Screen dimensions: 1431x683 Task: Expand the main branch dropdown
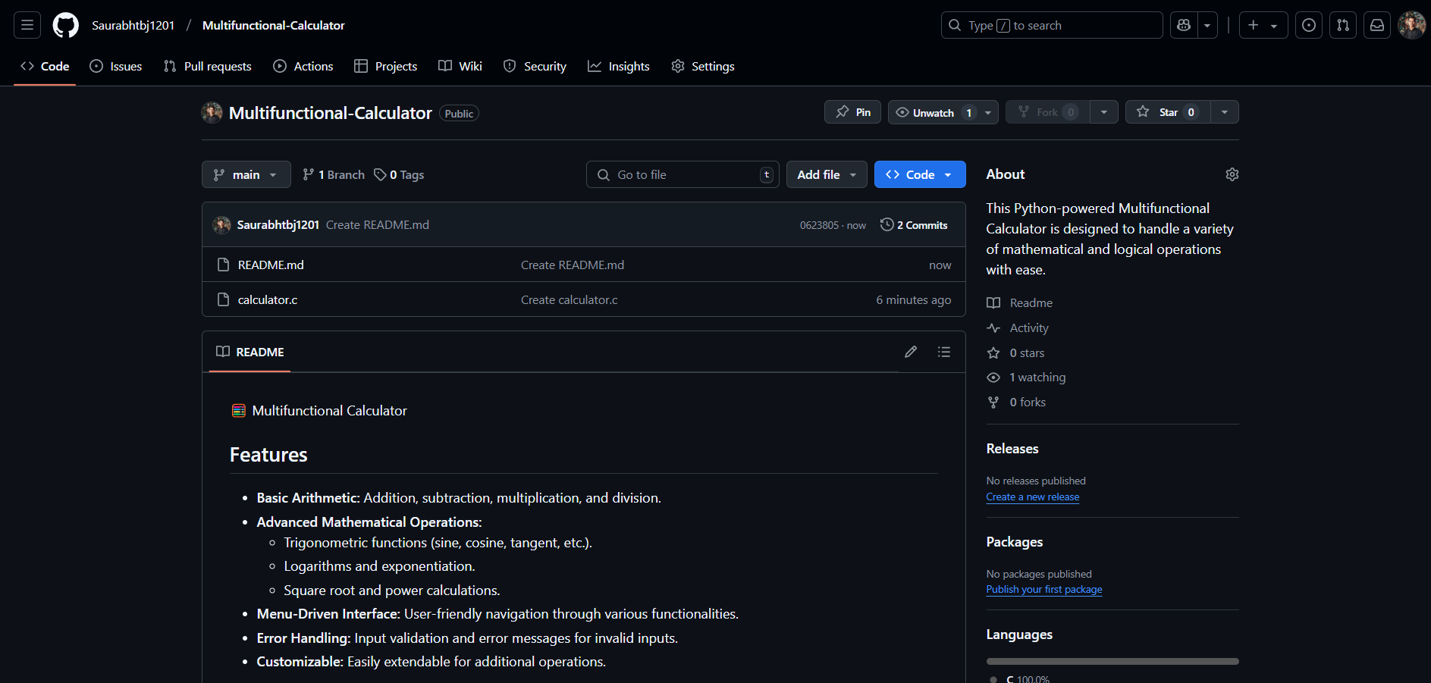(x=246, y=174)
